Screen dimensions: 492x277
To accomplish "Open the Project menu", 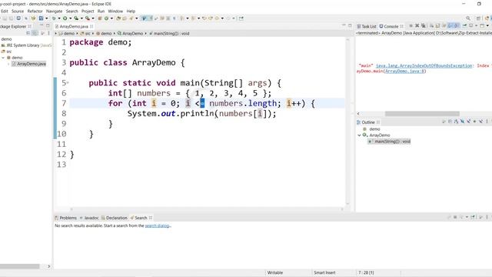I will pos(88,11).
